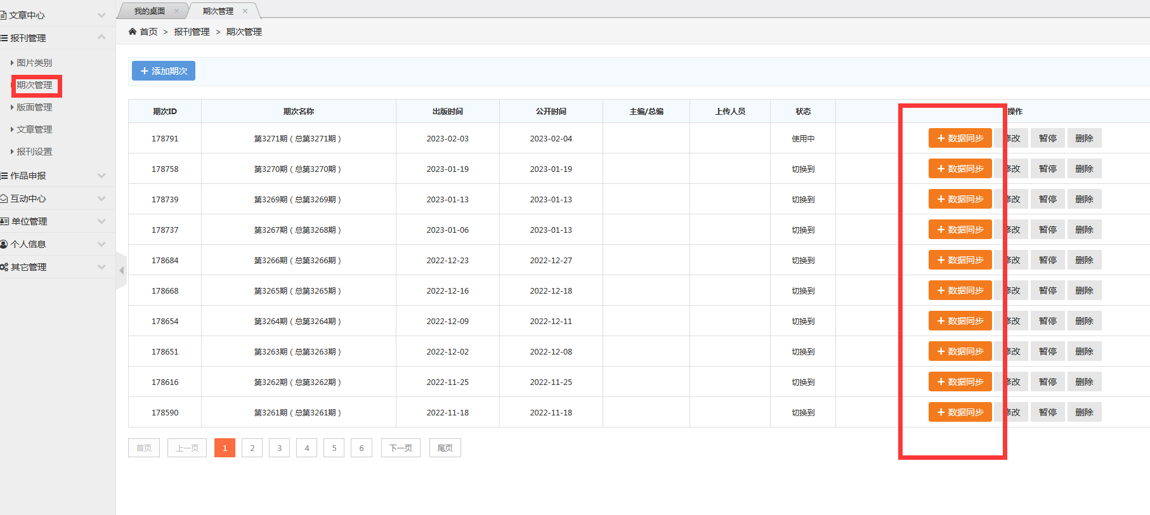This screenshot has height=515, width=1150.
Task: Click 暂停 for issue 178791
Action: click(1048, 138)
